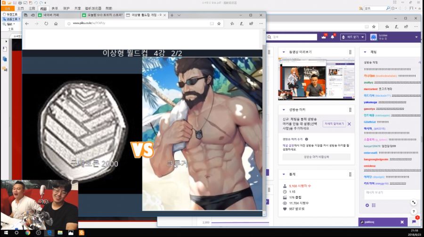Open the favorites hub in front Edge window
This screenshot has width=424, height=237.
(232, 24)
